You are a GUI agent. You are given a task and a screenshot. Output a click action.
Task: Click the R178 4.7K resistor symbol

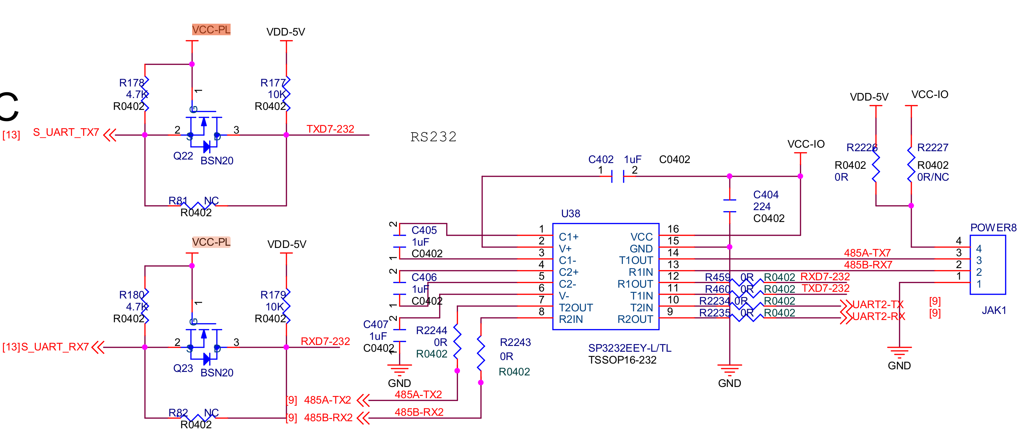click(145, 94)
